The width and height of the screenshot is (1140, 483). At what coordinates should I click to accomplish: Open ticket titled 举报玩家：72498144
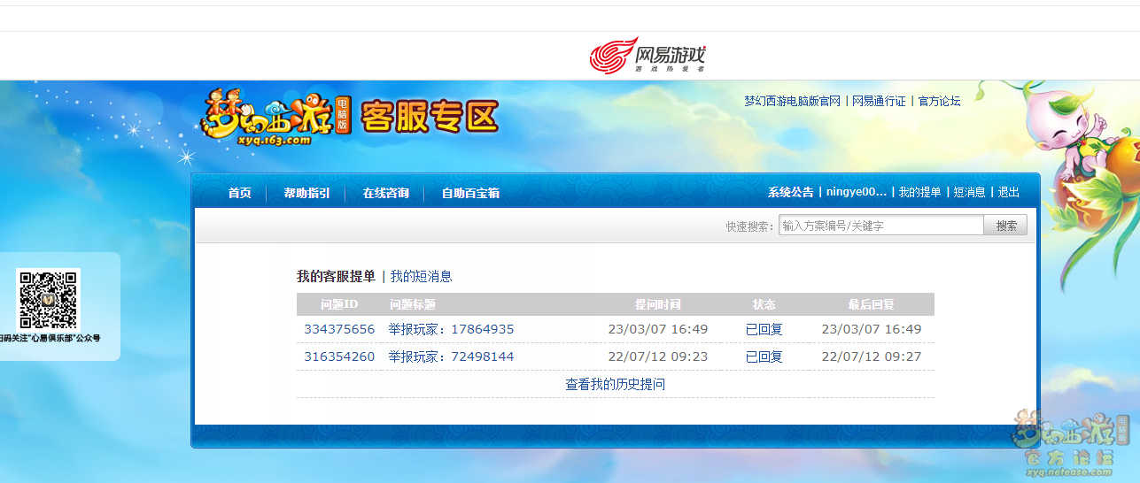pyautogui.click(x=451, y=356)
